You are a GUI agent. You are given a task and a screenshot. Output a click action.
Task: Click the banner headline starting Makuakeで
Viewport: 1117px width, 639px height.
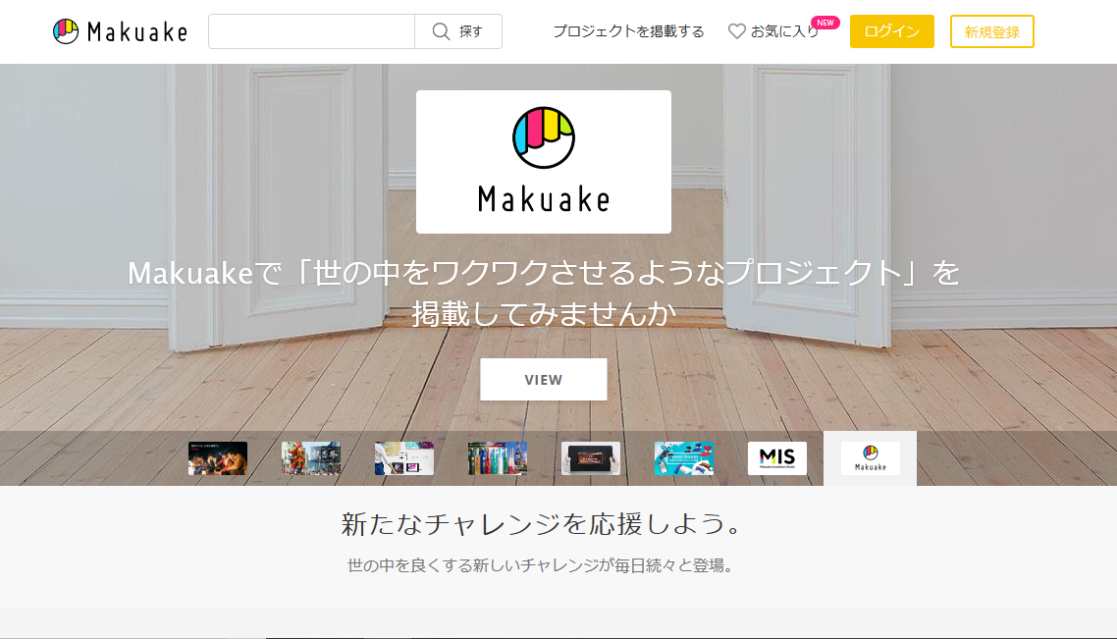coord(544,293)
